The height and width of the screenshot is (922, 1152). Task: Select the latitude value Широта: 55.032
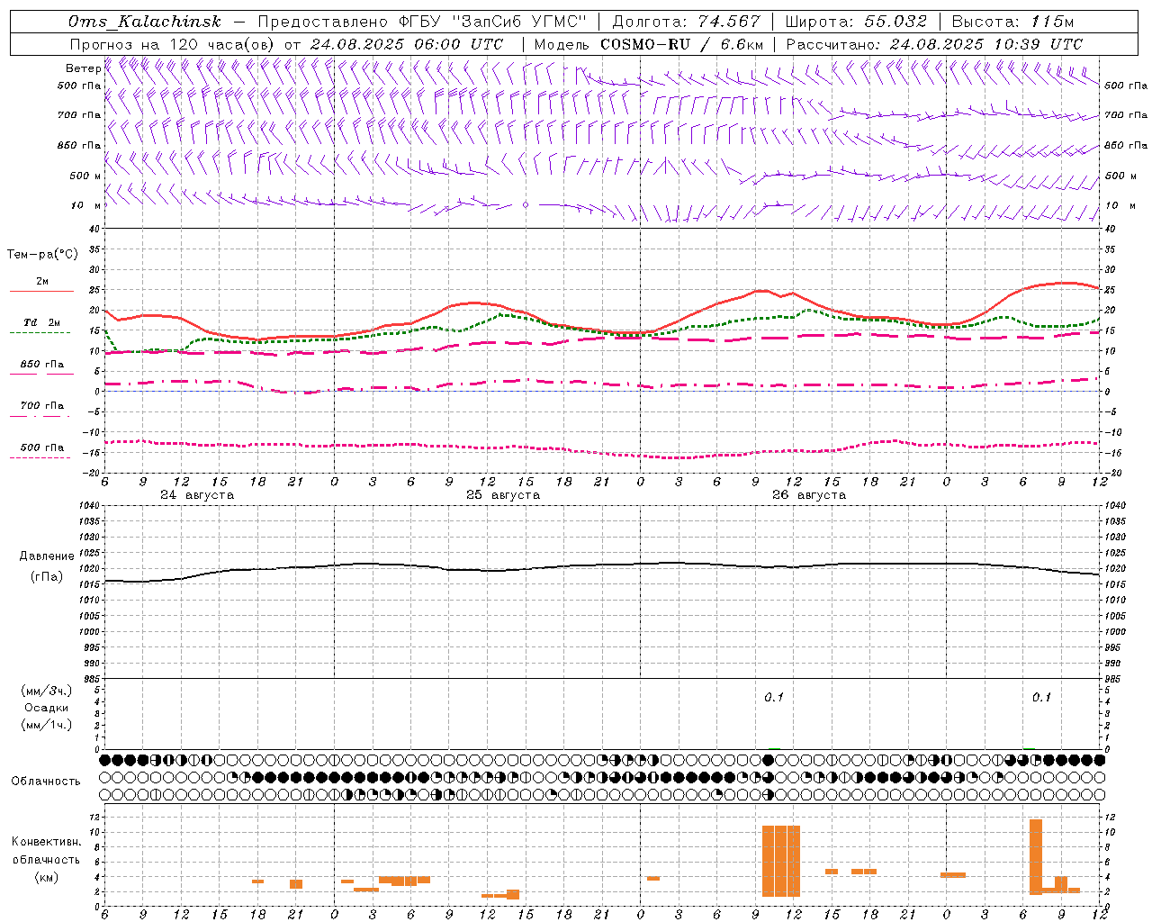pyautogui.click(x=856, y=22)
